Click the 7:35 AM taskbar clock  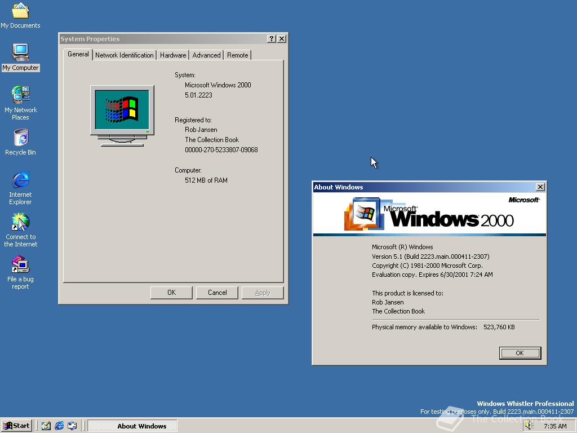coord(555,426)
